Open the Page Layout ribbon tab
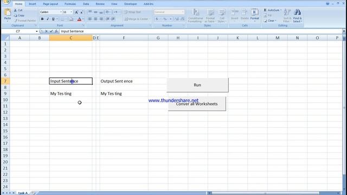This screenshot has height=195, width=347. coord(50,4)
